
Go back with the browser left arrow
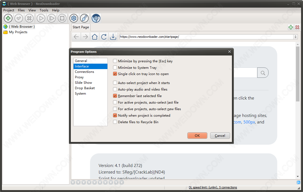coord(76,37)
